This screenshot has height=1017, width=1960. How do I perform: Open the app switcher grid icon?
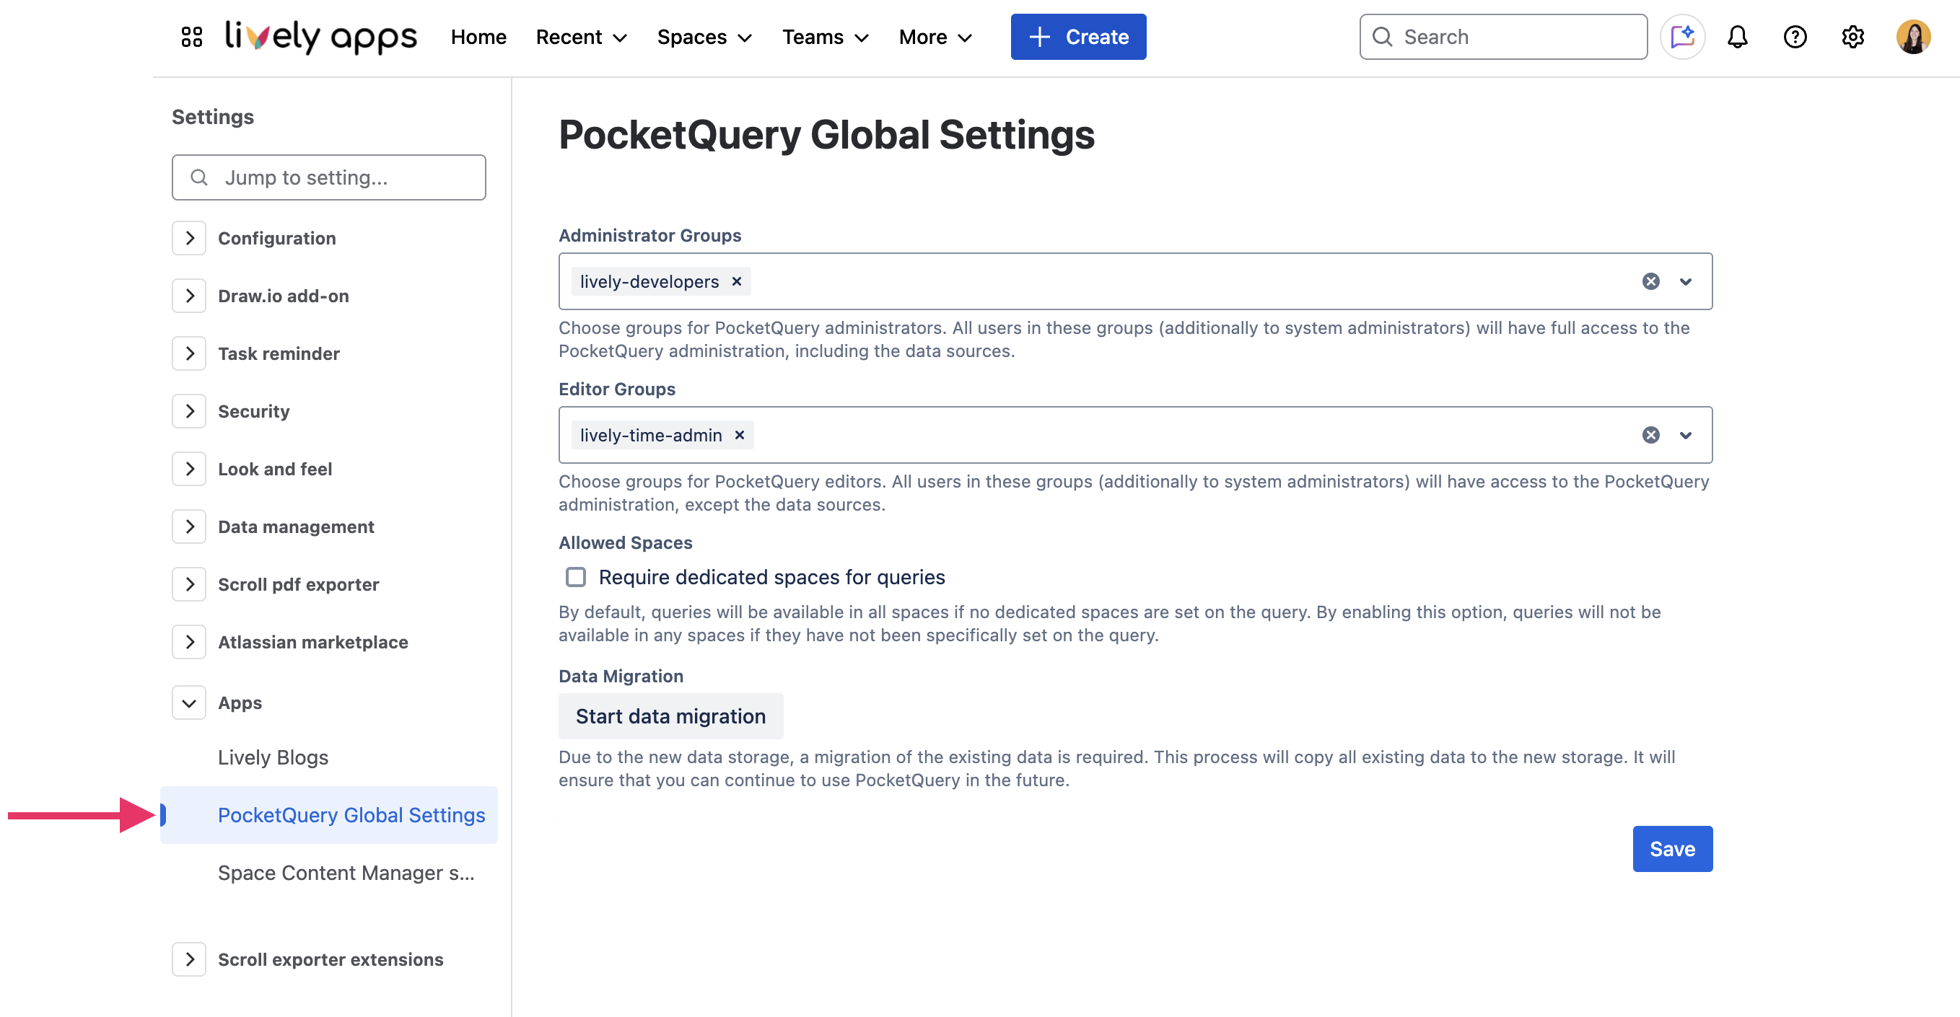pos(192,36)
